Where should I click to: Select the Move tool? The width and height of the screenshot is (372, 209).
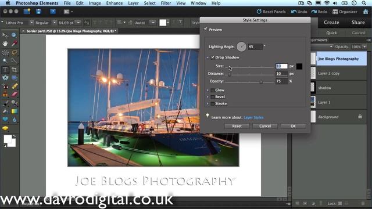[5, 35]
